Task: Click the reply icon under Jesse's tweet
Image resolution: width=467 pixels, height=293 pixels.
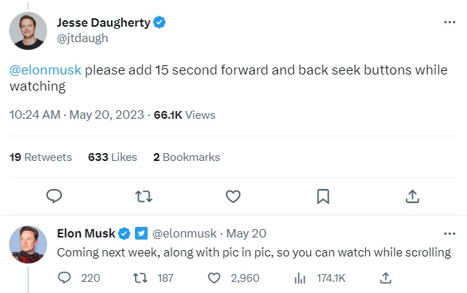Action: point(54,196)
